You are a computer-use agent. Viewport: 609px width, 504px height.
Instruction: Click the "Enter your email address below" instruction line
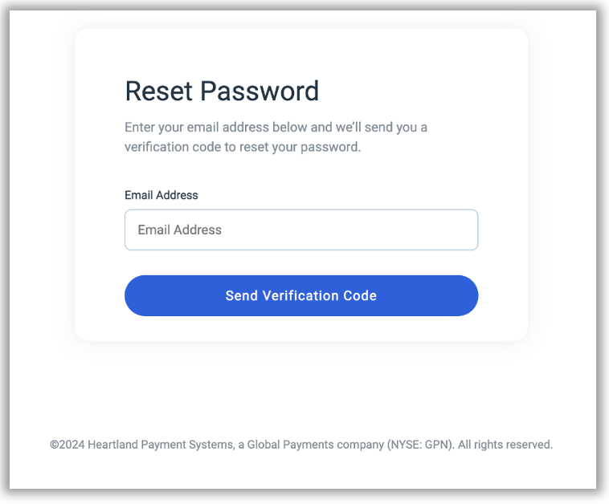276,127
